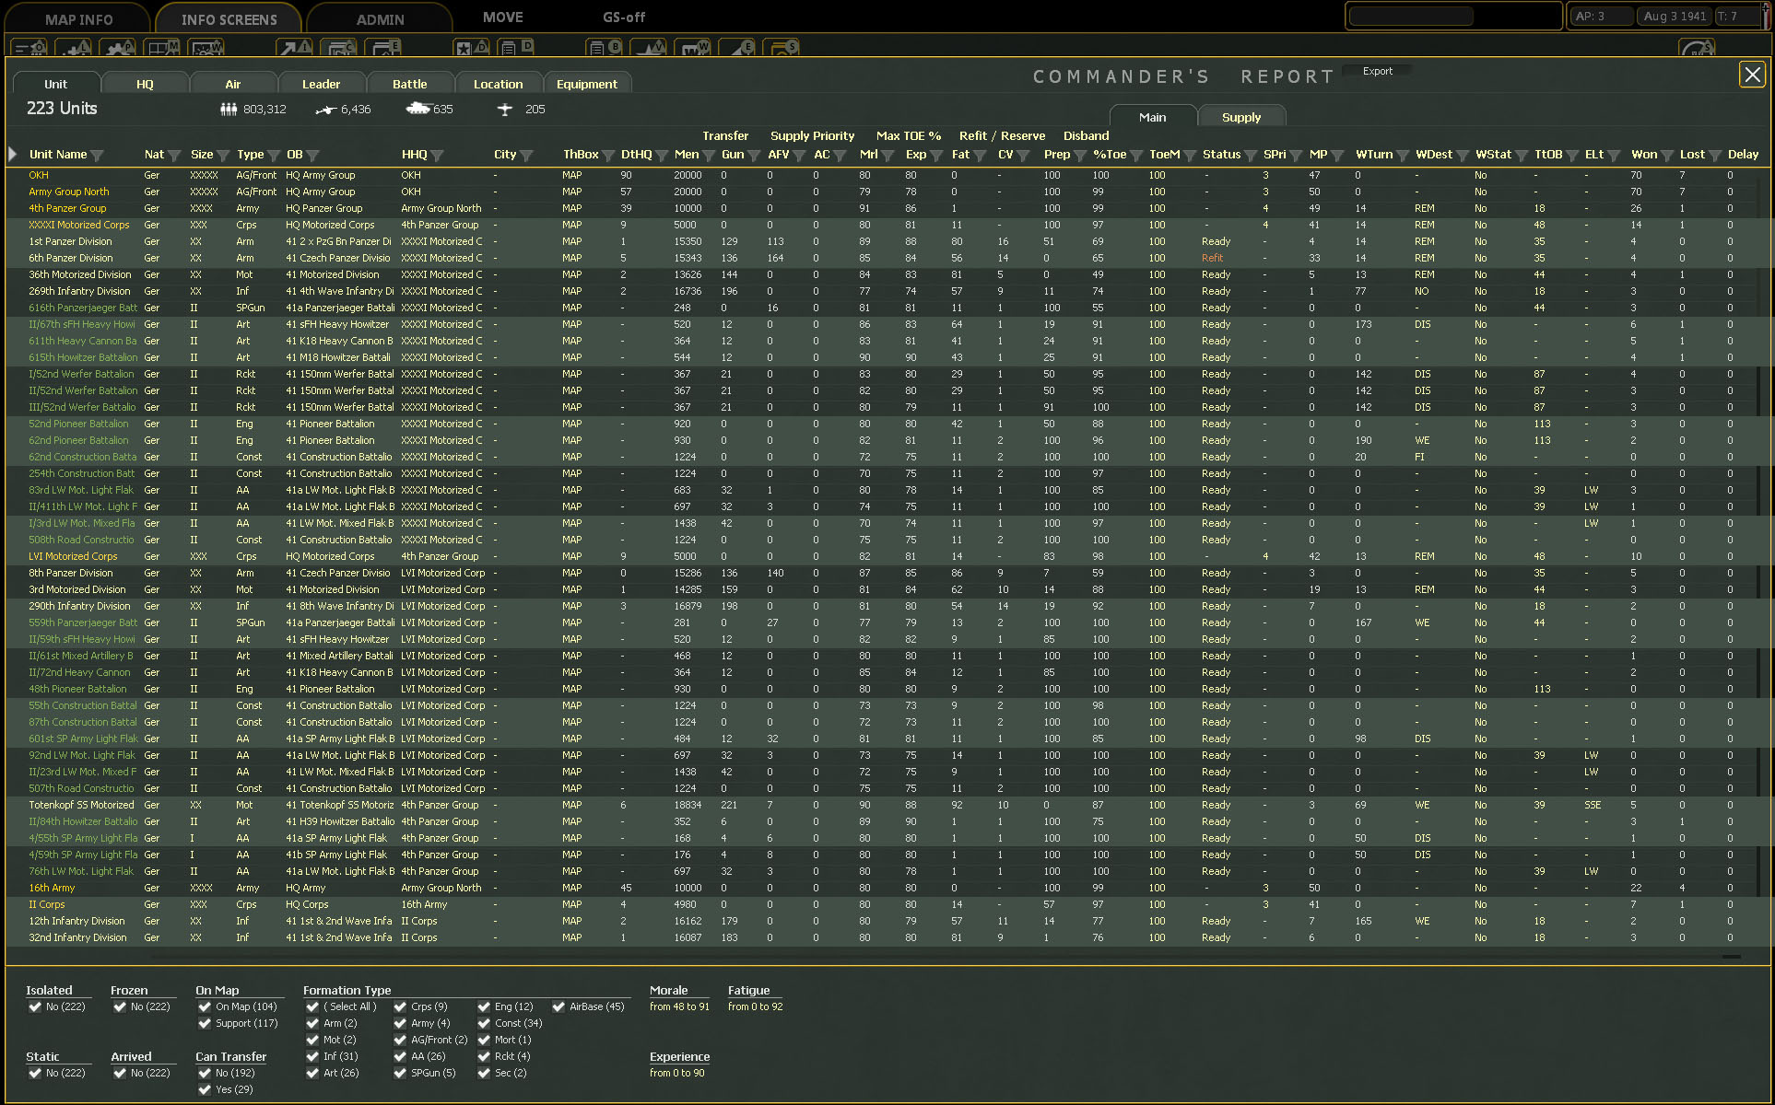Open the Unit Name column filter
Screen dimensions: 1775x1105
98,156
